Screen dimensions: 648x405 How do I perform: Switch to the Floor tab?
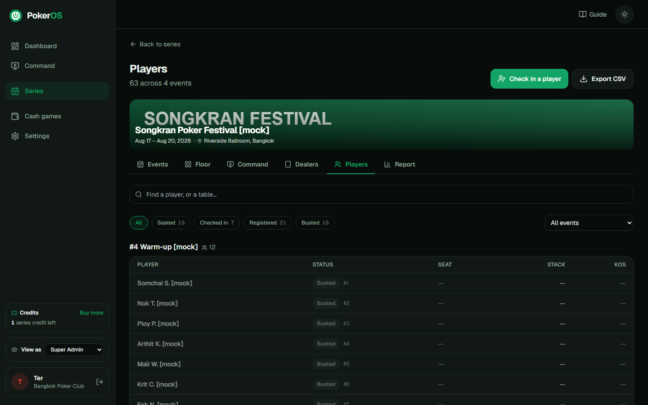pyautogui.click(x=198, y=164)
